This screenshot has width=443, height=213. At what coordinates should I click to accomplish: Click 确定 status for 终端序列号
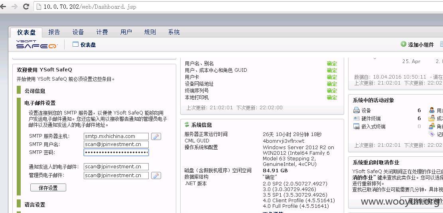(332, 91)
